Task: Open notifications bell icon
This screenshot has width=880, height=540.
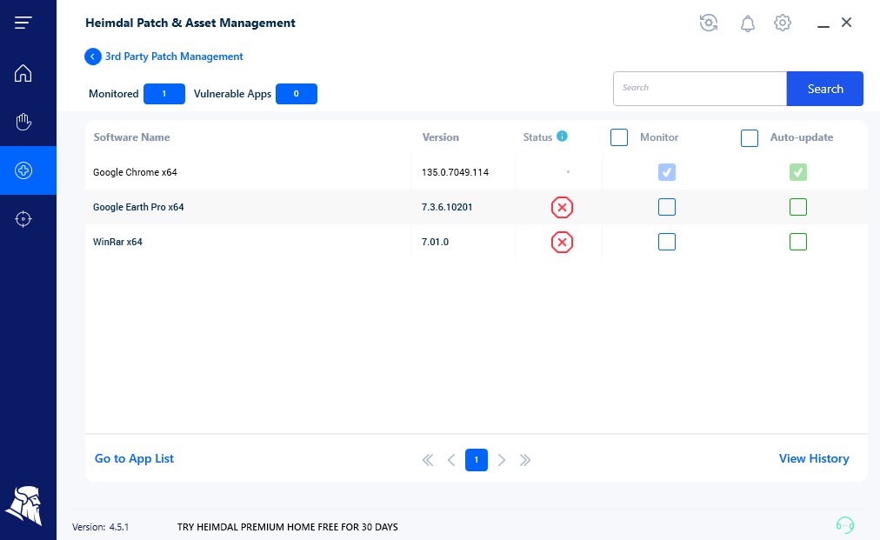Action: (x=747, y=23)
